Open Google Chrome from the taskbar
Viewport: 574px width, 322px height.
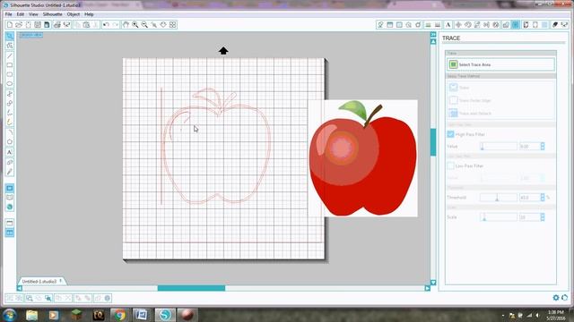coord(119,315)
